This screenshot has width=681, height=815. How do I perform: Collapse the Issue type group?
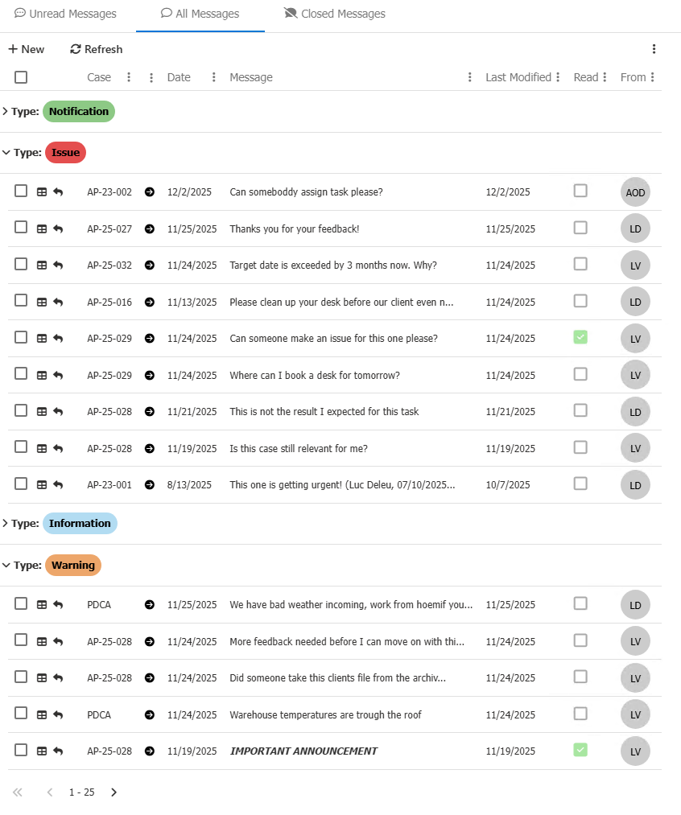coord(6,153)
